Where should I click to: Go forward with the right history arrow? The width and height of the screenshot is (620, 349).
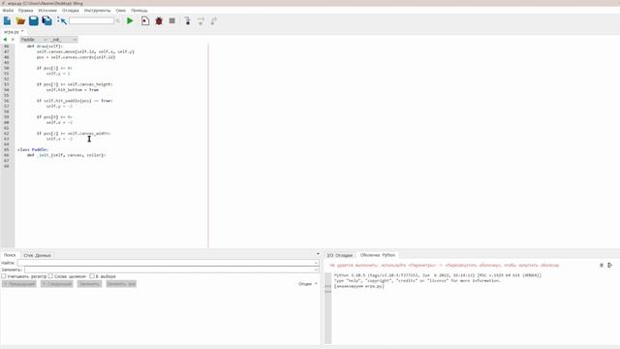pyautogui.click(x=13, y=40)
